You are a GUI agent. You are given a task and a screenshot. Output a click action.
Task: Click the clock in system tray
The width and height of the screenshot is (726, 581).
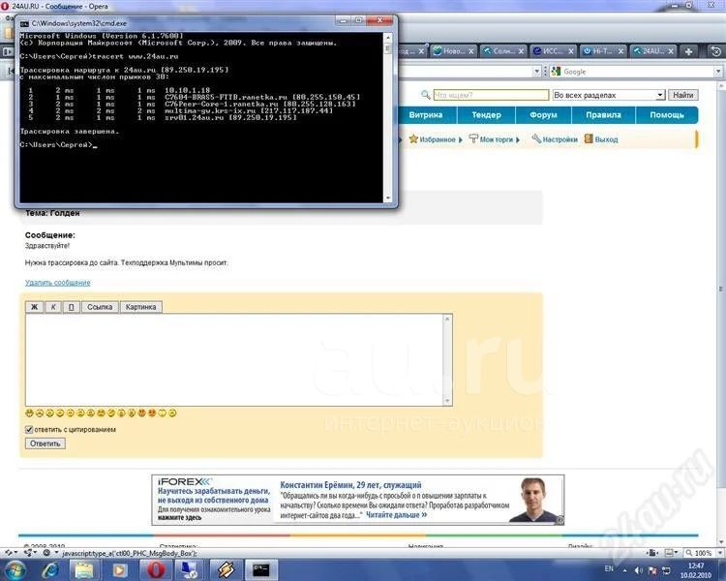[695, 570]
